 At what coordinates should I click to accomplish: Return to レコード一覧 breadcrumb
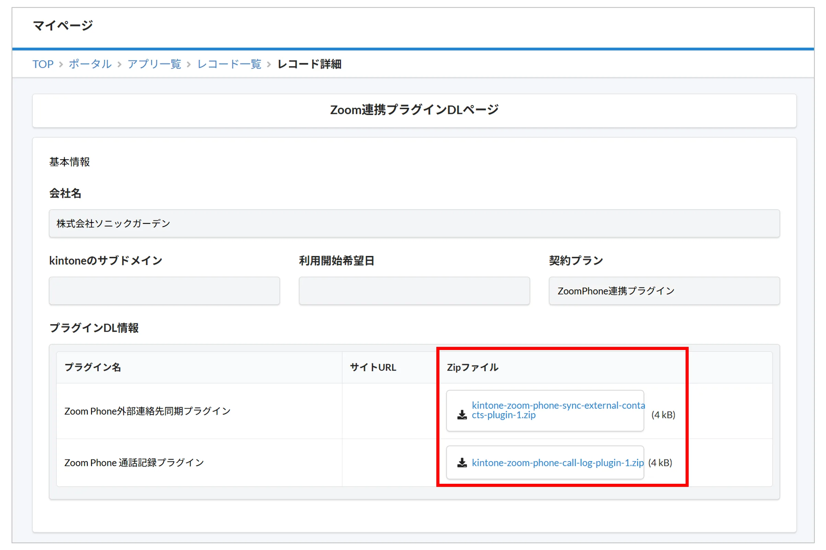229,64
